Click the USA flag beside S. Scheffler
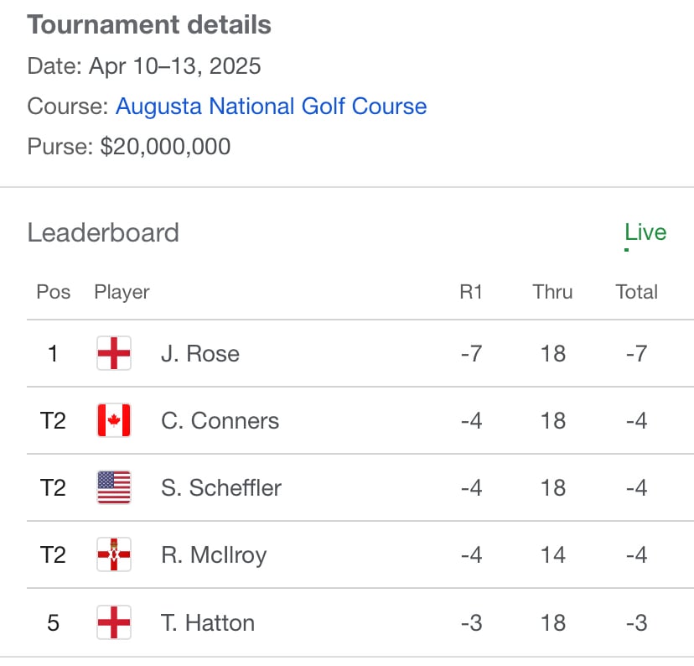 tap(114, 487)
